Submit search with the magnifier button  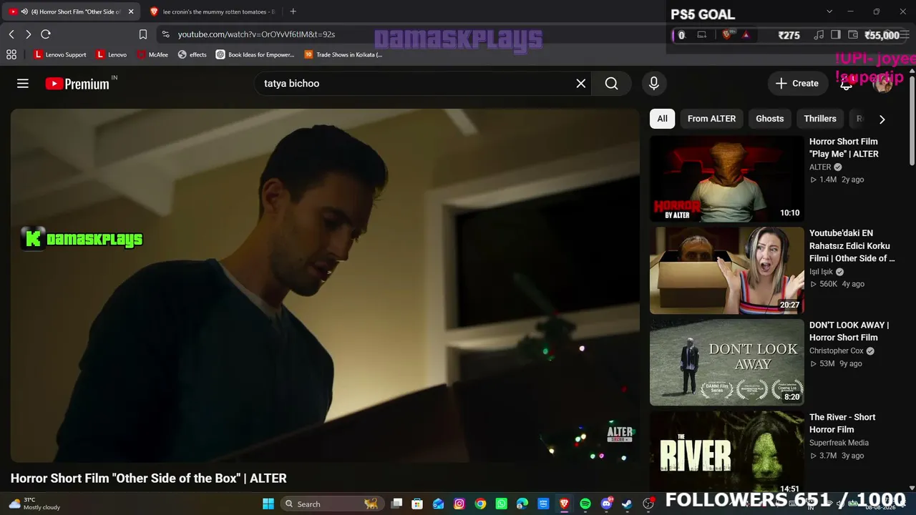coord(611,84)
